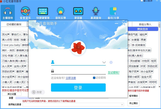The width and height of the screenshot is (161, 109).
Task: Clear username with the round X icon
Action: (111, 63)
